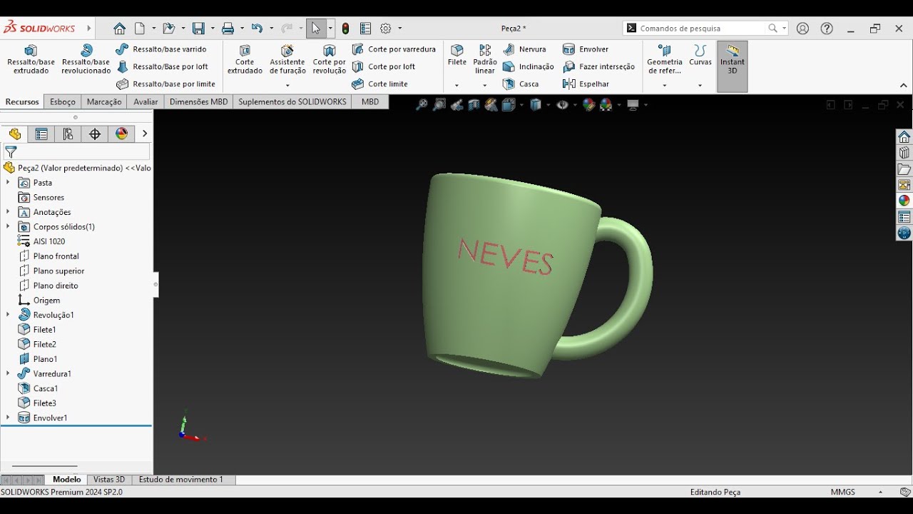Expand Corpos sólidos(1) node

(x=8, y=226)
